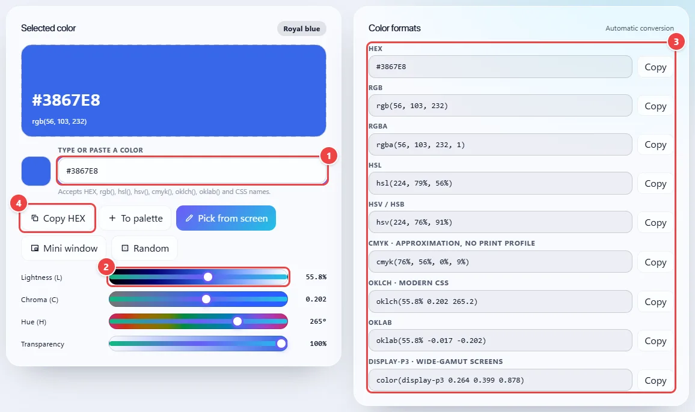Copy the OKLAB value

point(655,341)
